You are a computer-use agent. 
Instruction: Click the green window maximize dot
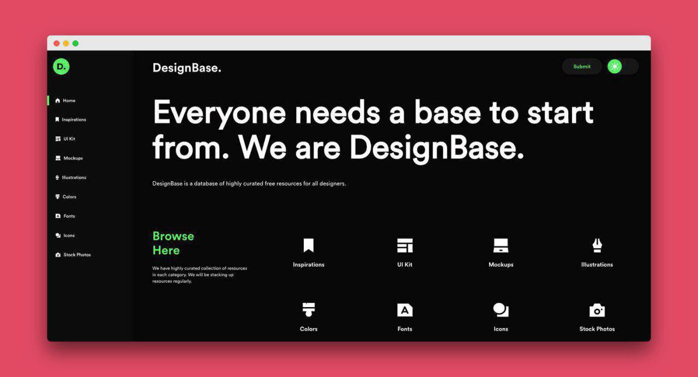(75, 43)
